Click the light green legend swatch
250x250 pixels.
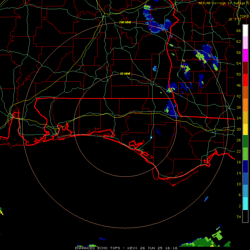[245, 154]
